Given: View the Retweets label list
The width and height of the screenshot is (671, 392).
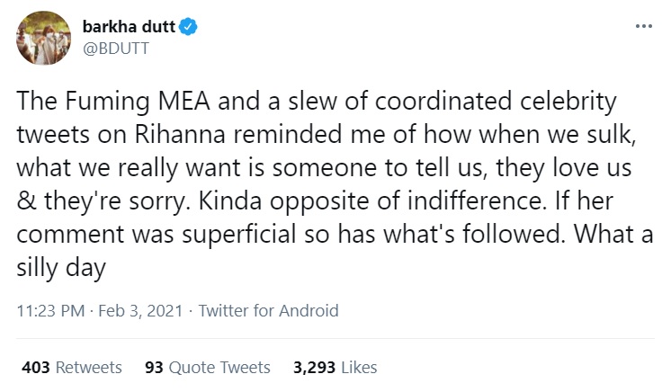Looking at the screenshot, I should (x=88, y=367).
